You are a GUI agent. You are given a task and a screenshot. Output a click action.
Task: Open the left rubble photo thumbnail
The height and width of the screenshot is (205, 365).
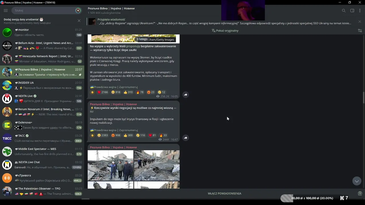pyautogui.click(x=110, y=165)
